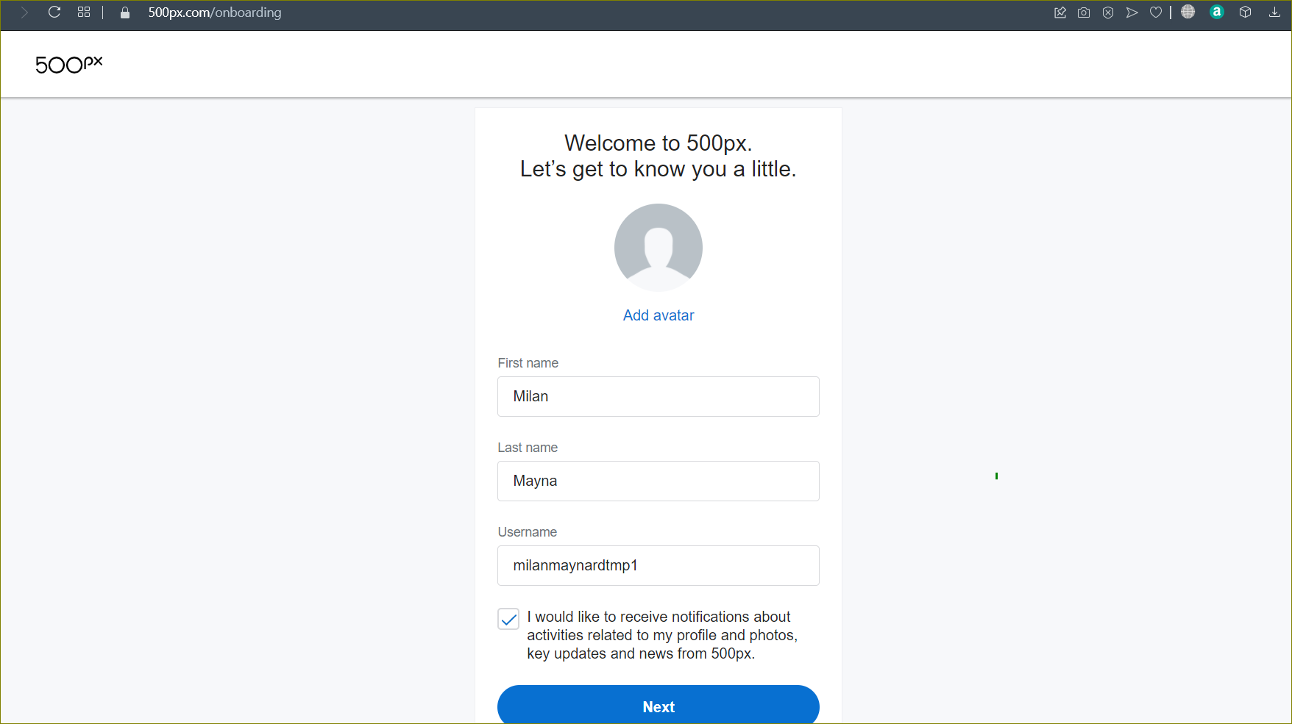Click the 'Username' label
The image size is (1292, 724).
point(528,532)
